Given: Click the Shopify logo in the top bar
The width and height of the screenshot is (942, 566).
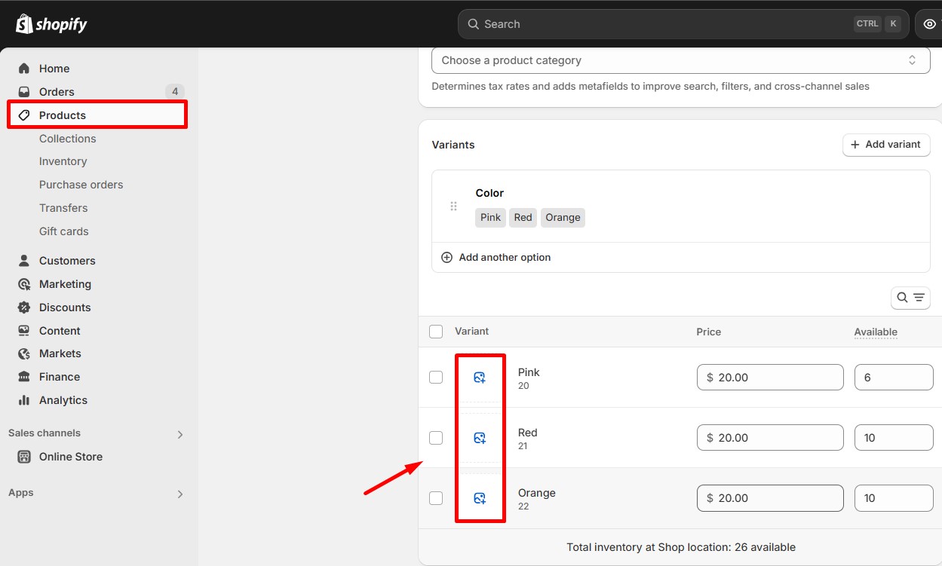Looking at the screenshot, I should tap(51, 23).
